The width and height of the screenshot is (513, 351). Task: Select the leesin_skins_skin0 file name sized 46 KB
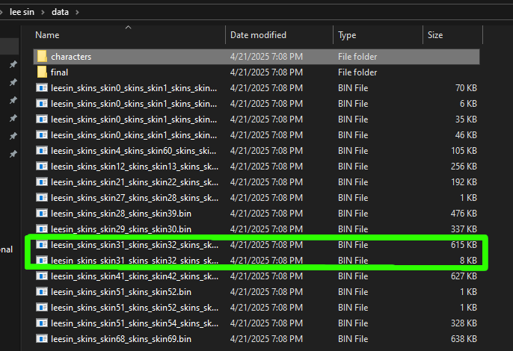pyautogui.click(x=134, y=135)
